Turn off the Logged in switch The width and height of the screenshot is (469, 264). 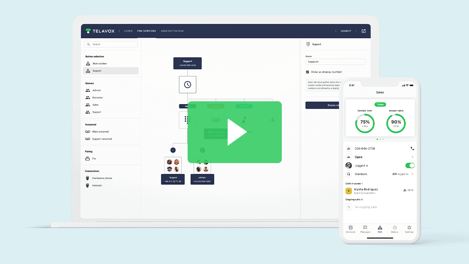(x=410, y=165)
